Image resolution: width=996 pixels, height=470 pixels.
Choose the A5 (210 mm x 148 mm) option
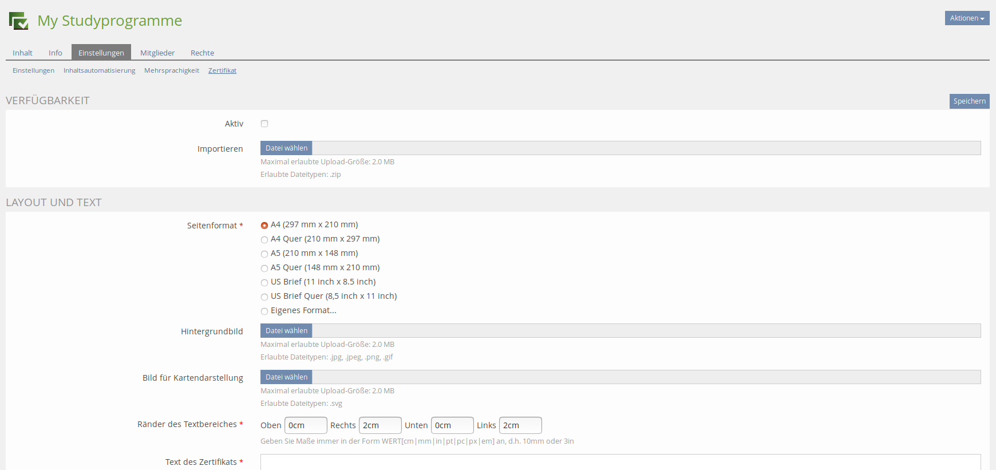(264, 254)
